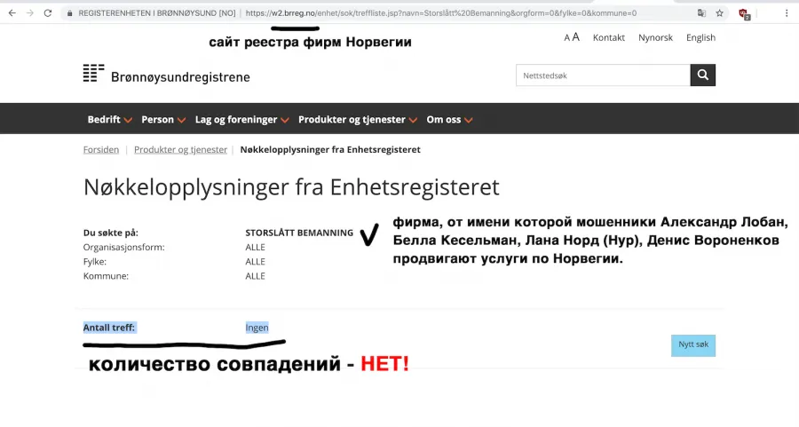This screenshot has width=799, height=427.
Task: Open the Kontakt link
Action: 609,37
